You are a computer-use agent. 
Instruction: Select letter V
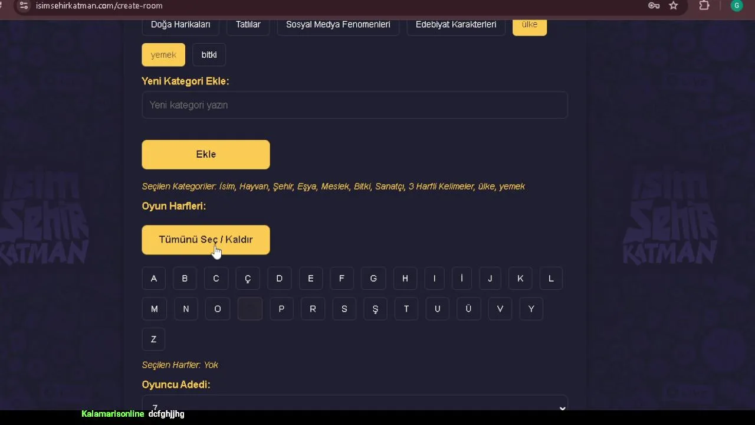(x=500, y=309)
